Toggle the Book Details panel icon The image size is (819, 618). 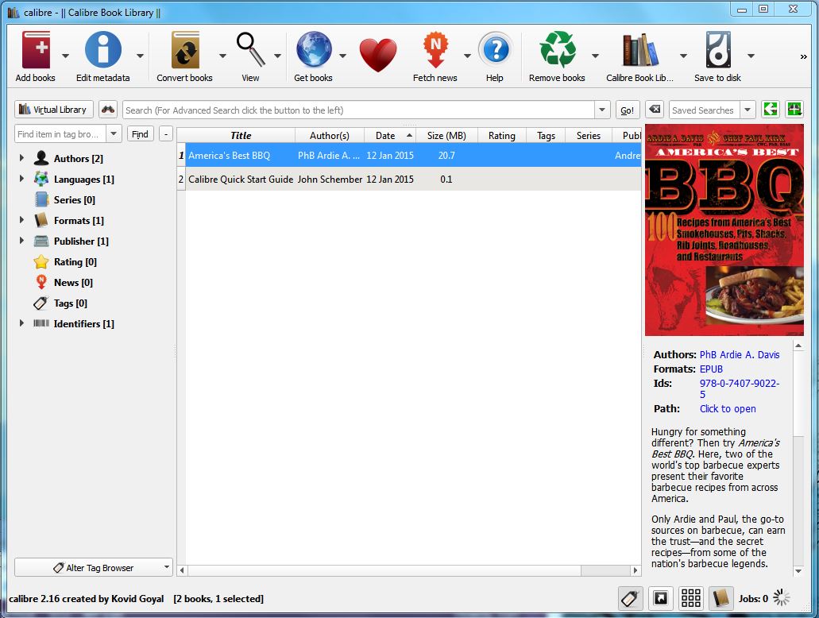click(x=720, y=598)
